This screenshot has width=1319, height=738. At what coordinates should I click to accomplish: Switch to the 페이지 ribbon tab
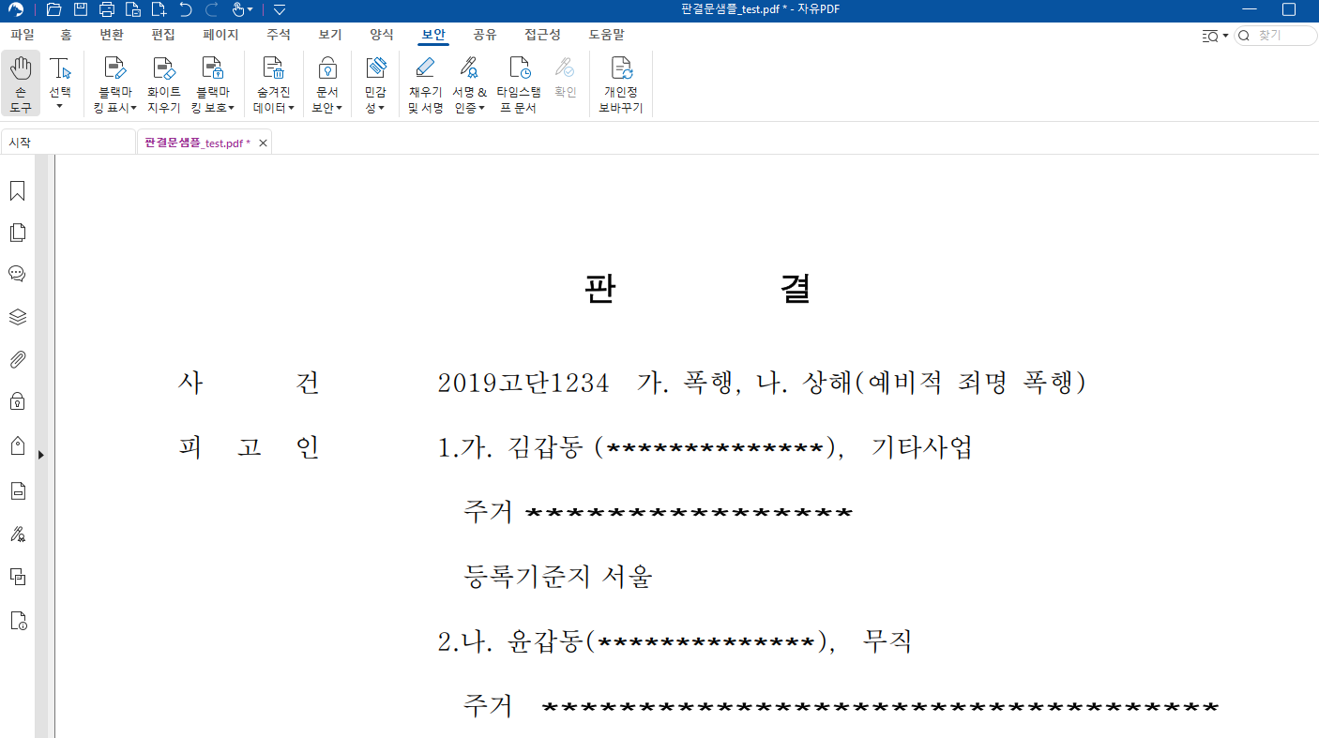point(220,35)
